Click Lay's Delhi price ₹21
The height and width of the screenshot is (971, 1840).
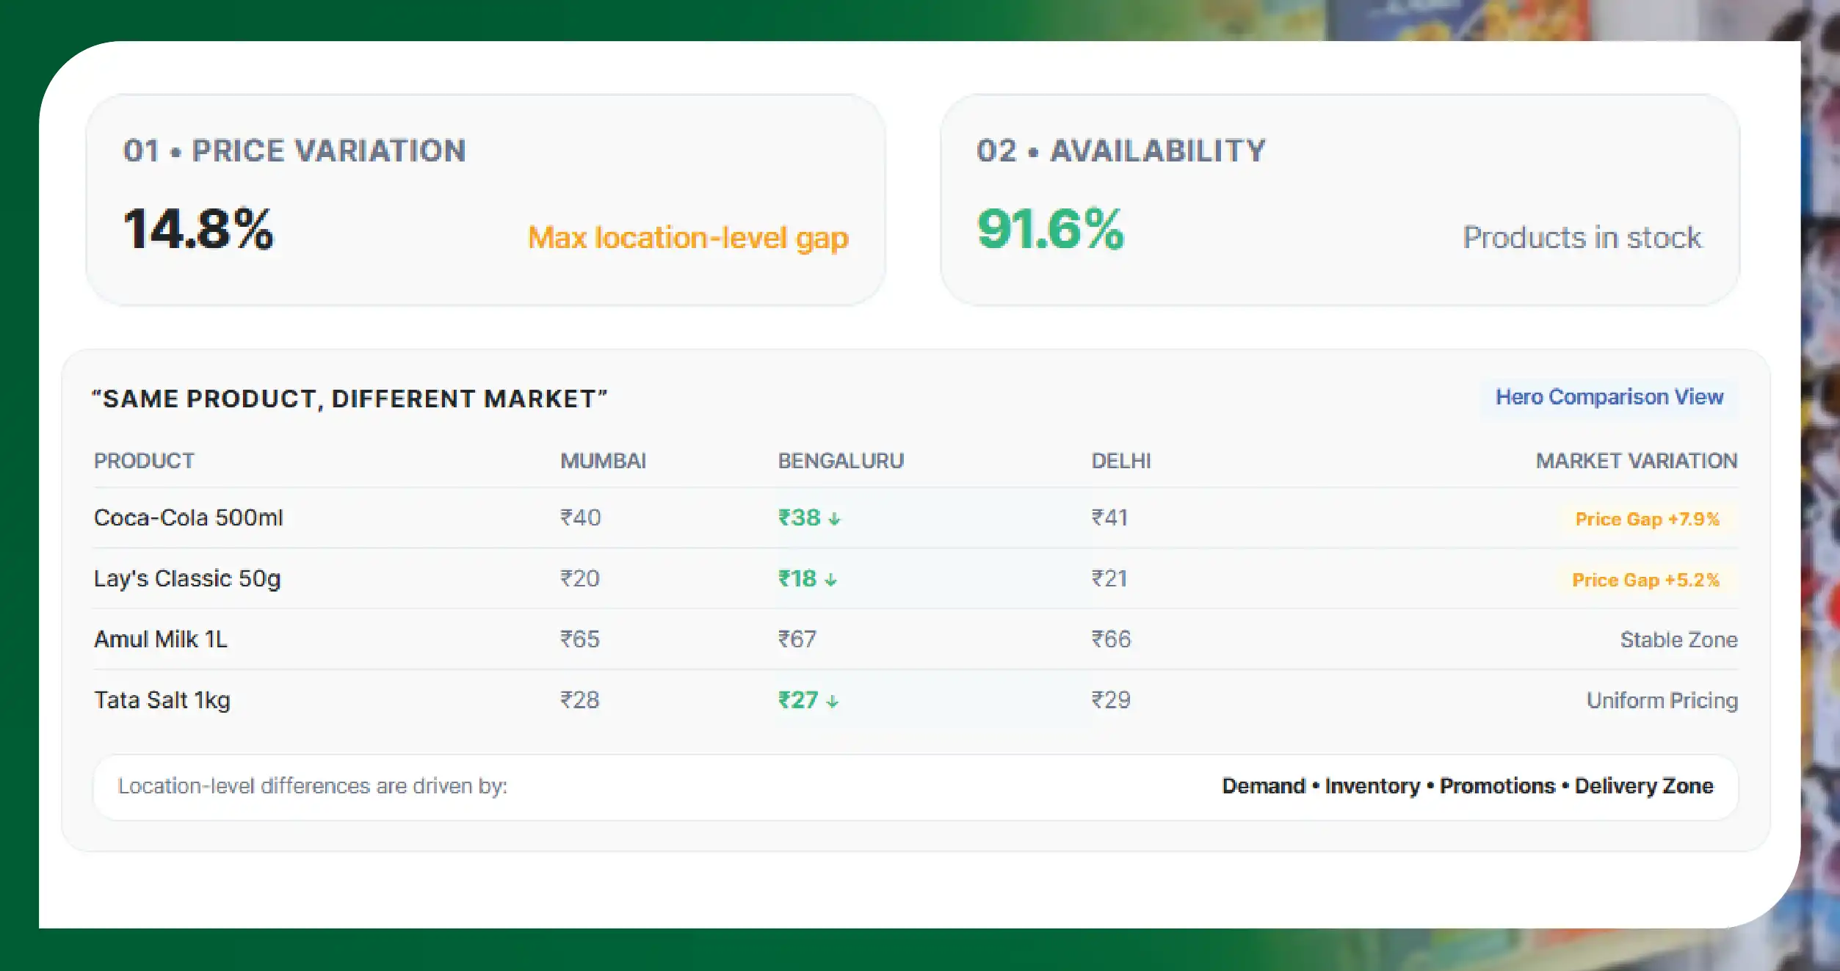pyautogui.click(x=1109, y=578)
